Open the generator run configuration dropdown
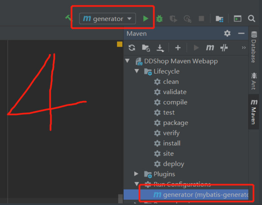Image resolution: width=262 pixels, height=205 pixels. coord(107,18)
